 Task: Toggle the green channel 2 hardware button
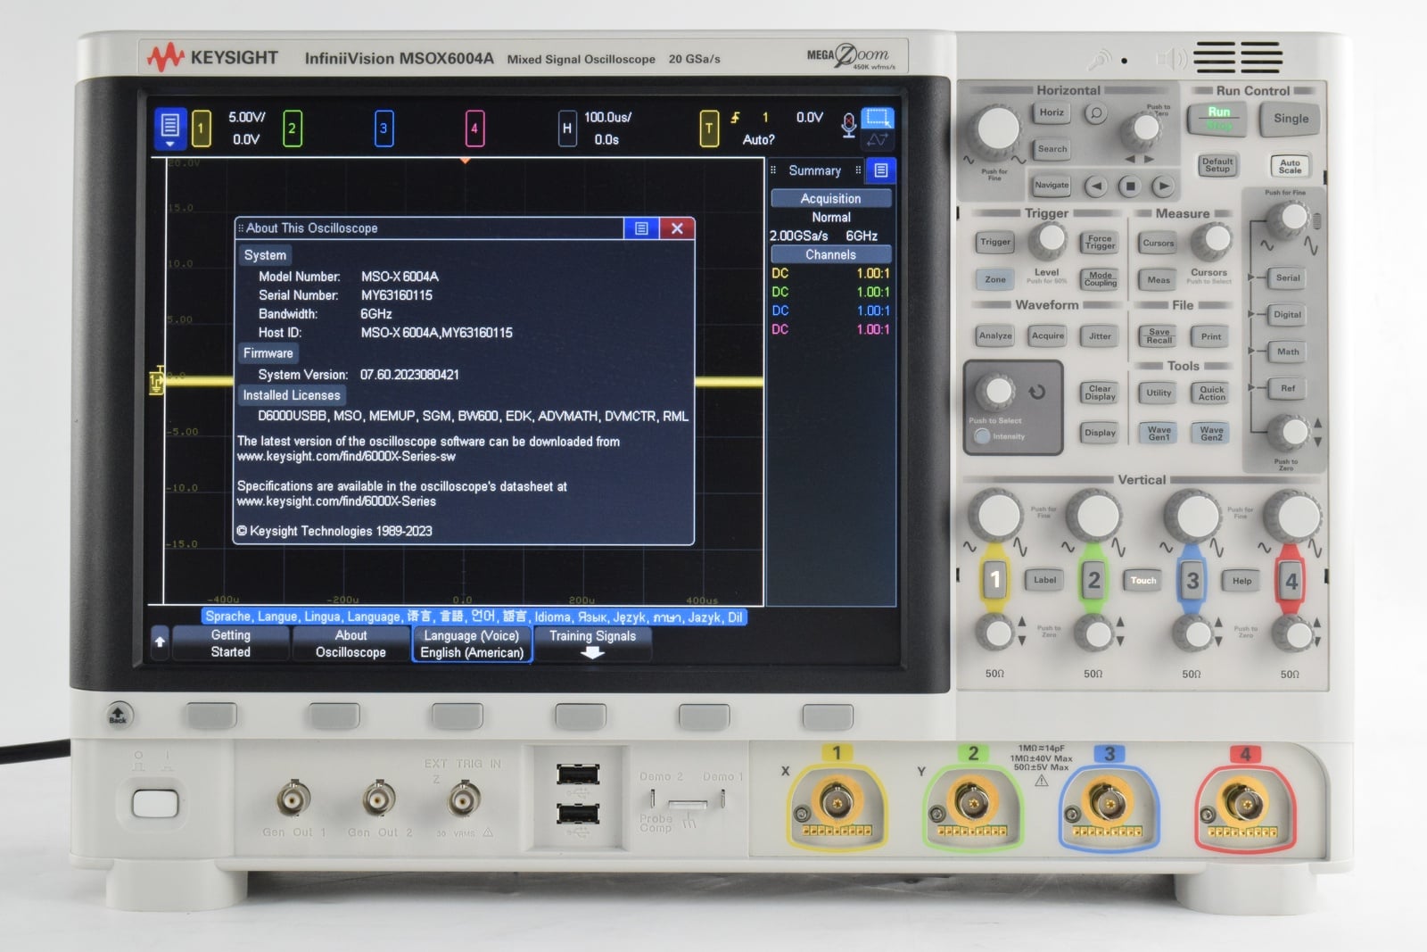point(1093,581)
